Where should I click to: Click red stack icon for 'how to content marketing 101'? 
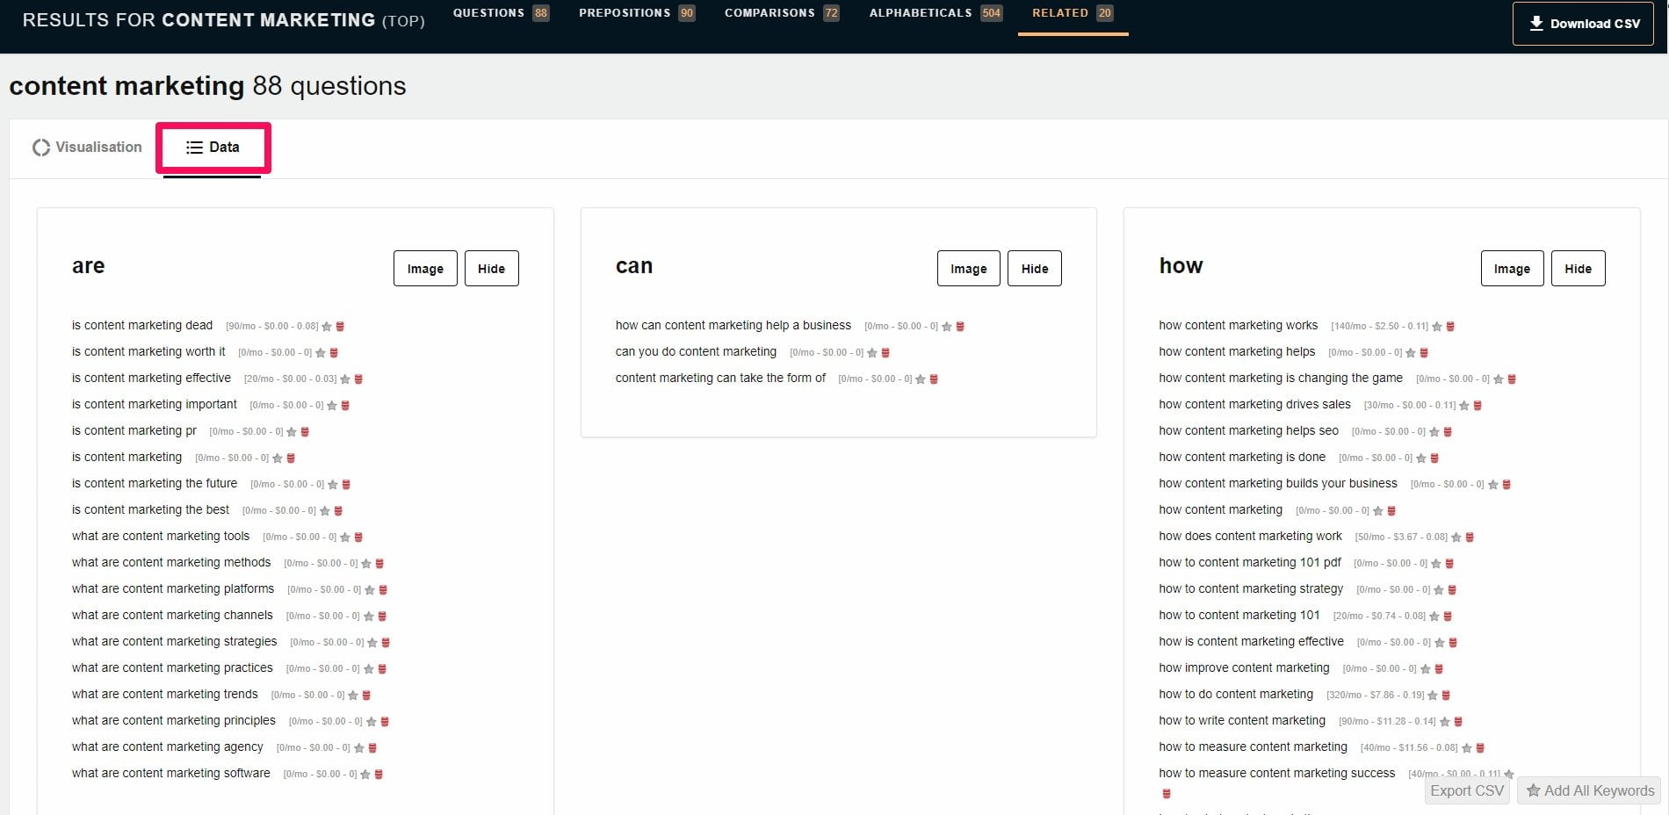click(1448, 617)
